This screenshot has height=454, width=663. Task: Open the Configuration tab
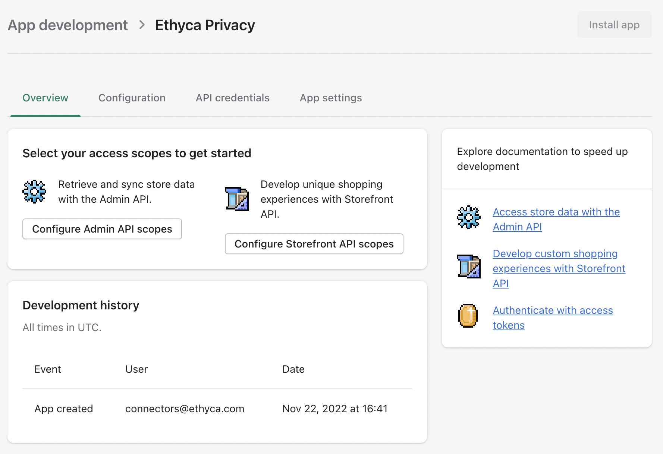tap(132, 98)
